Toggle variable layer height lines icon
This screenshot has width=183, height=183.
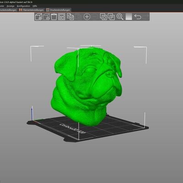coord(129,17)
